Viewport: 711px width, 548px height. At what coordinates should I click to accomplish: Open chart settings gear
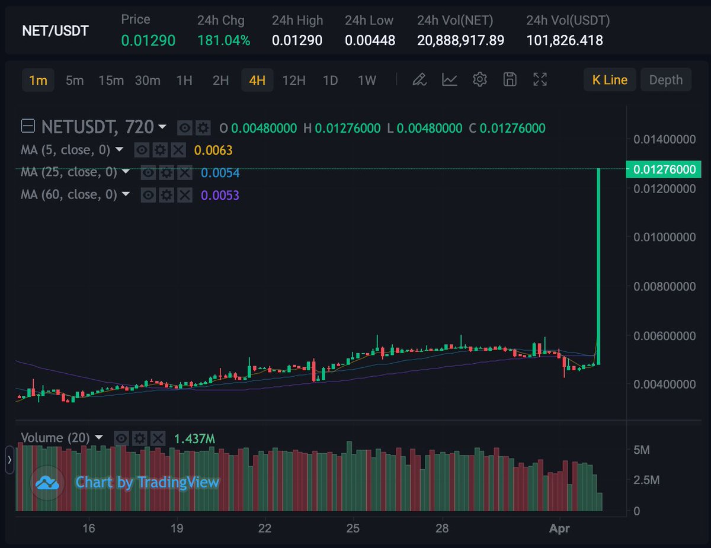pos(480,80)
